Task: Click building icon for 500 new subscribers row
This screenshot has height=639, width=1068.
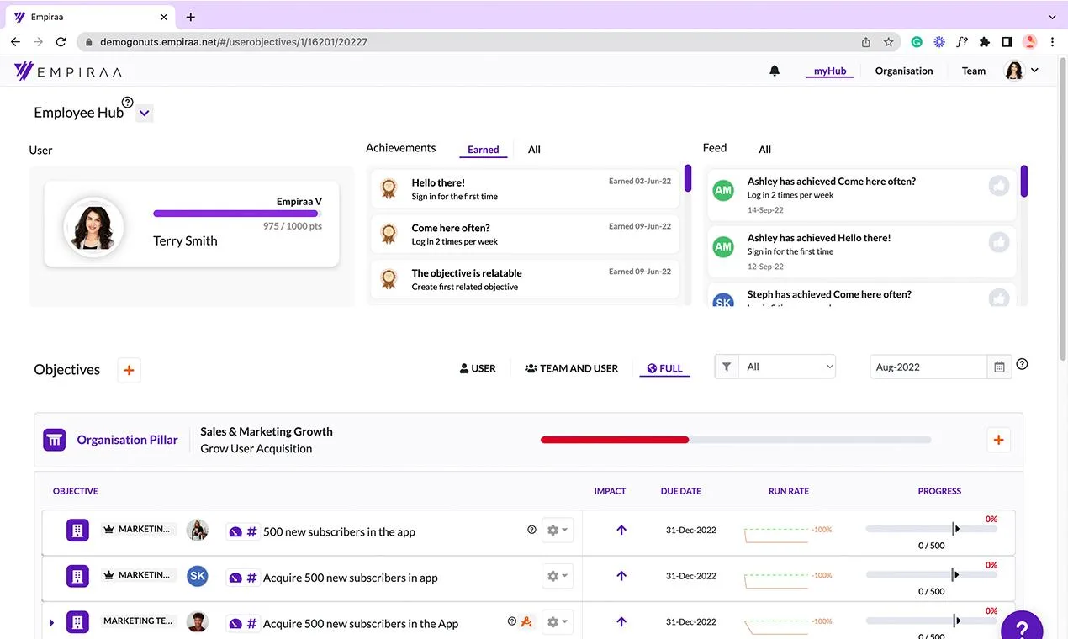Action: coord(77,531)
